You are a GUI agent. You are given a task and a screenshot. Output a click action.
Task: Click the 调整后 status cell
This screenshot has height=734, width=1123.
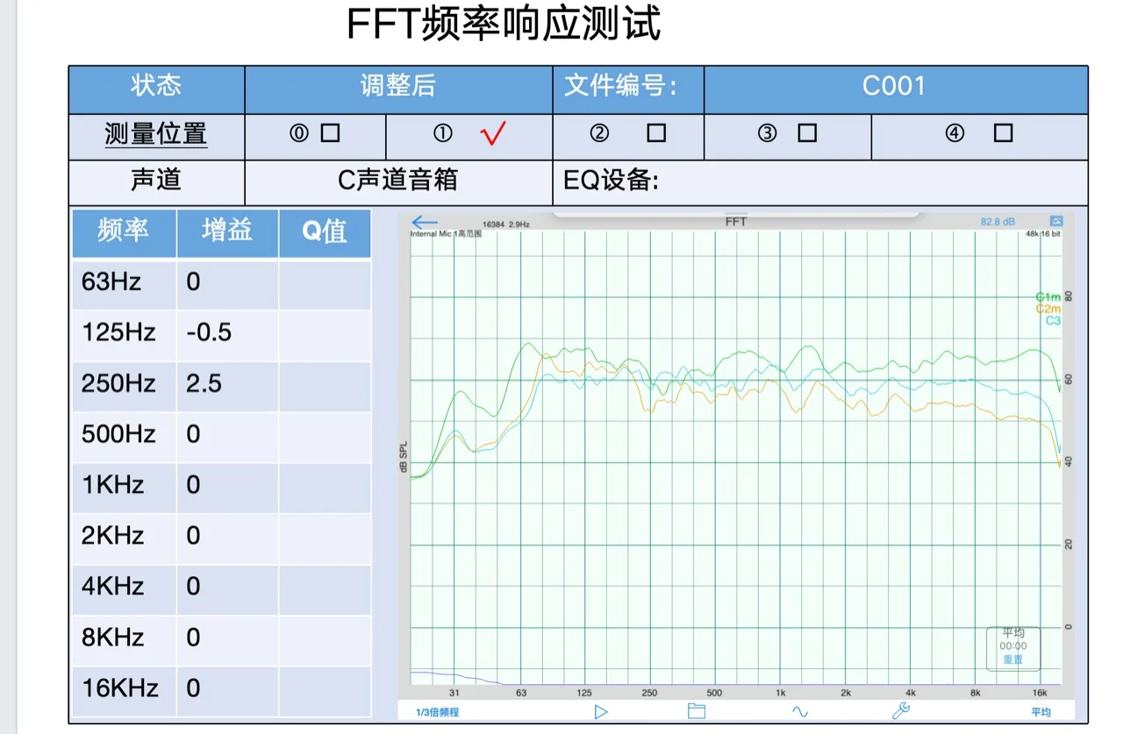tap(398, 89)
